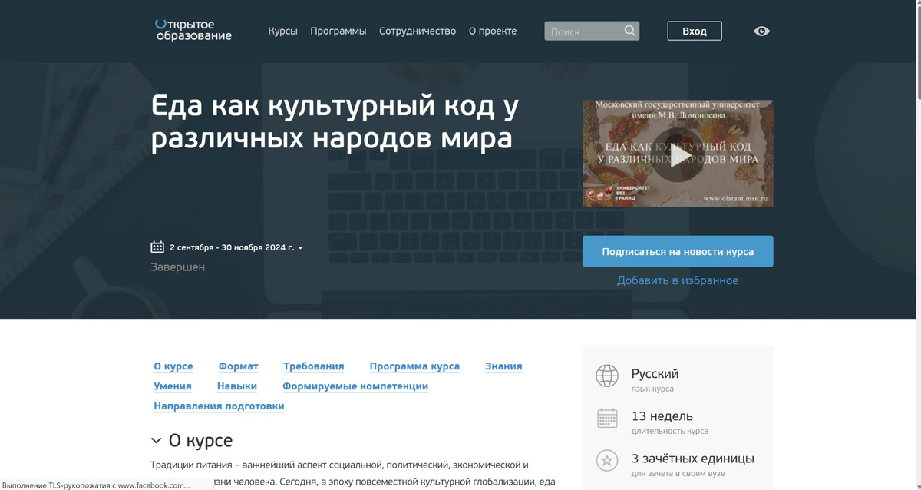The height and width of the screenshot is (490, 921).
Task: Click the search magnifier icon
Action: [x=629, y=31]
